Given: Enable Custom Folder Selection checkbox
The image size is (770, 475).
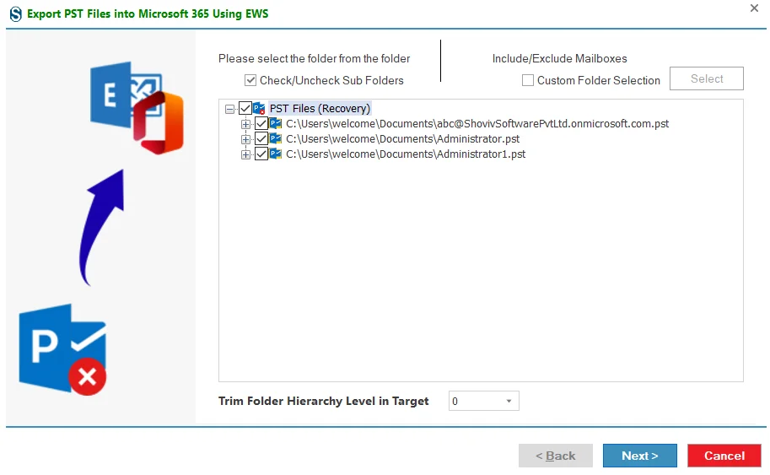Looking at the screenshot, I should coord(528,80).
